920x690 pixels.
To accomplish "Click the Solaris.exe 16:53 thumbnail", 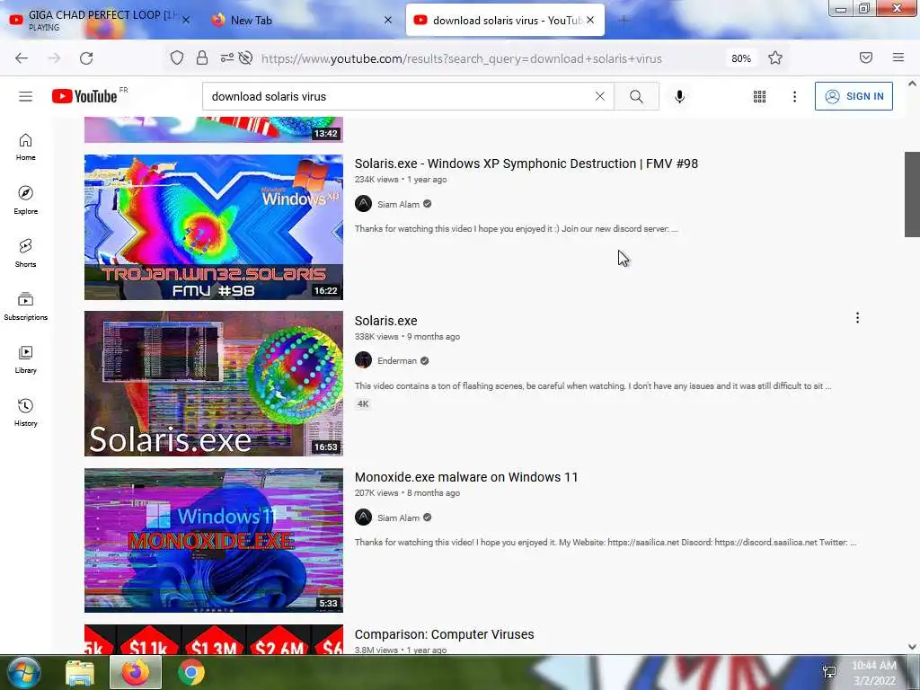I will pyautogui.click(x=214, y=384).
